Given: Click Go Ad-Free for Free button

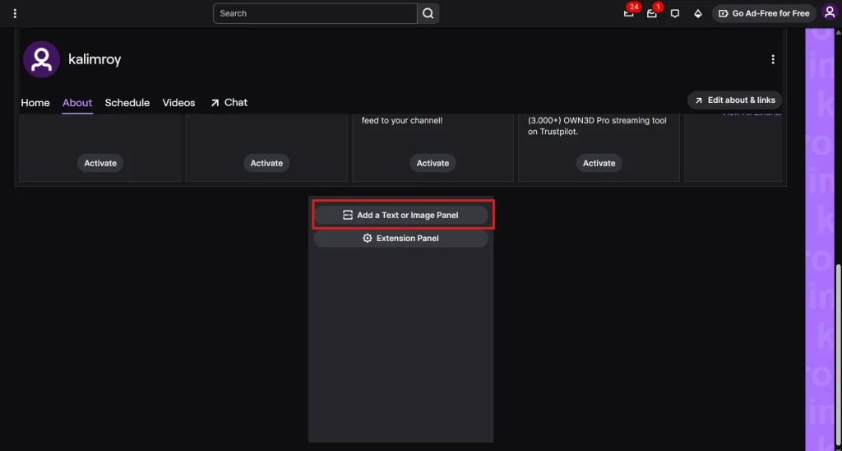Looking at the screenshot, I should click(764, 13).
